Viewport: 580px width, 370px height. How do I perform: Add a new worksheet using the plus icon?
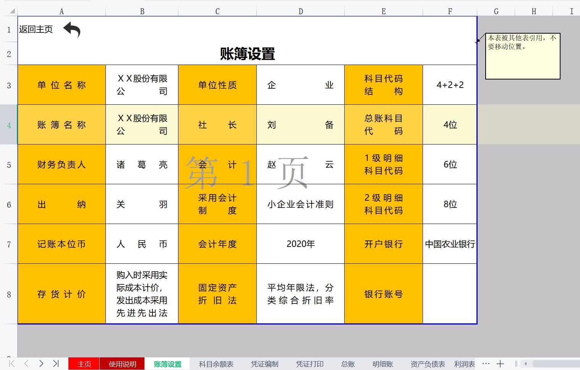tap(501, 364)
